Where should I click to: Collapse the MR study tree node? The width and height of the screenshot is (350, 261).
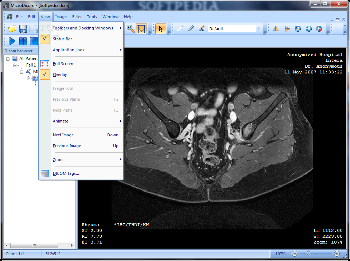point(22,72)
